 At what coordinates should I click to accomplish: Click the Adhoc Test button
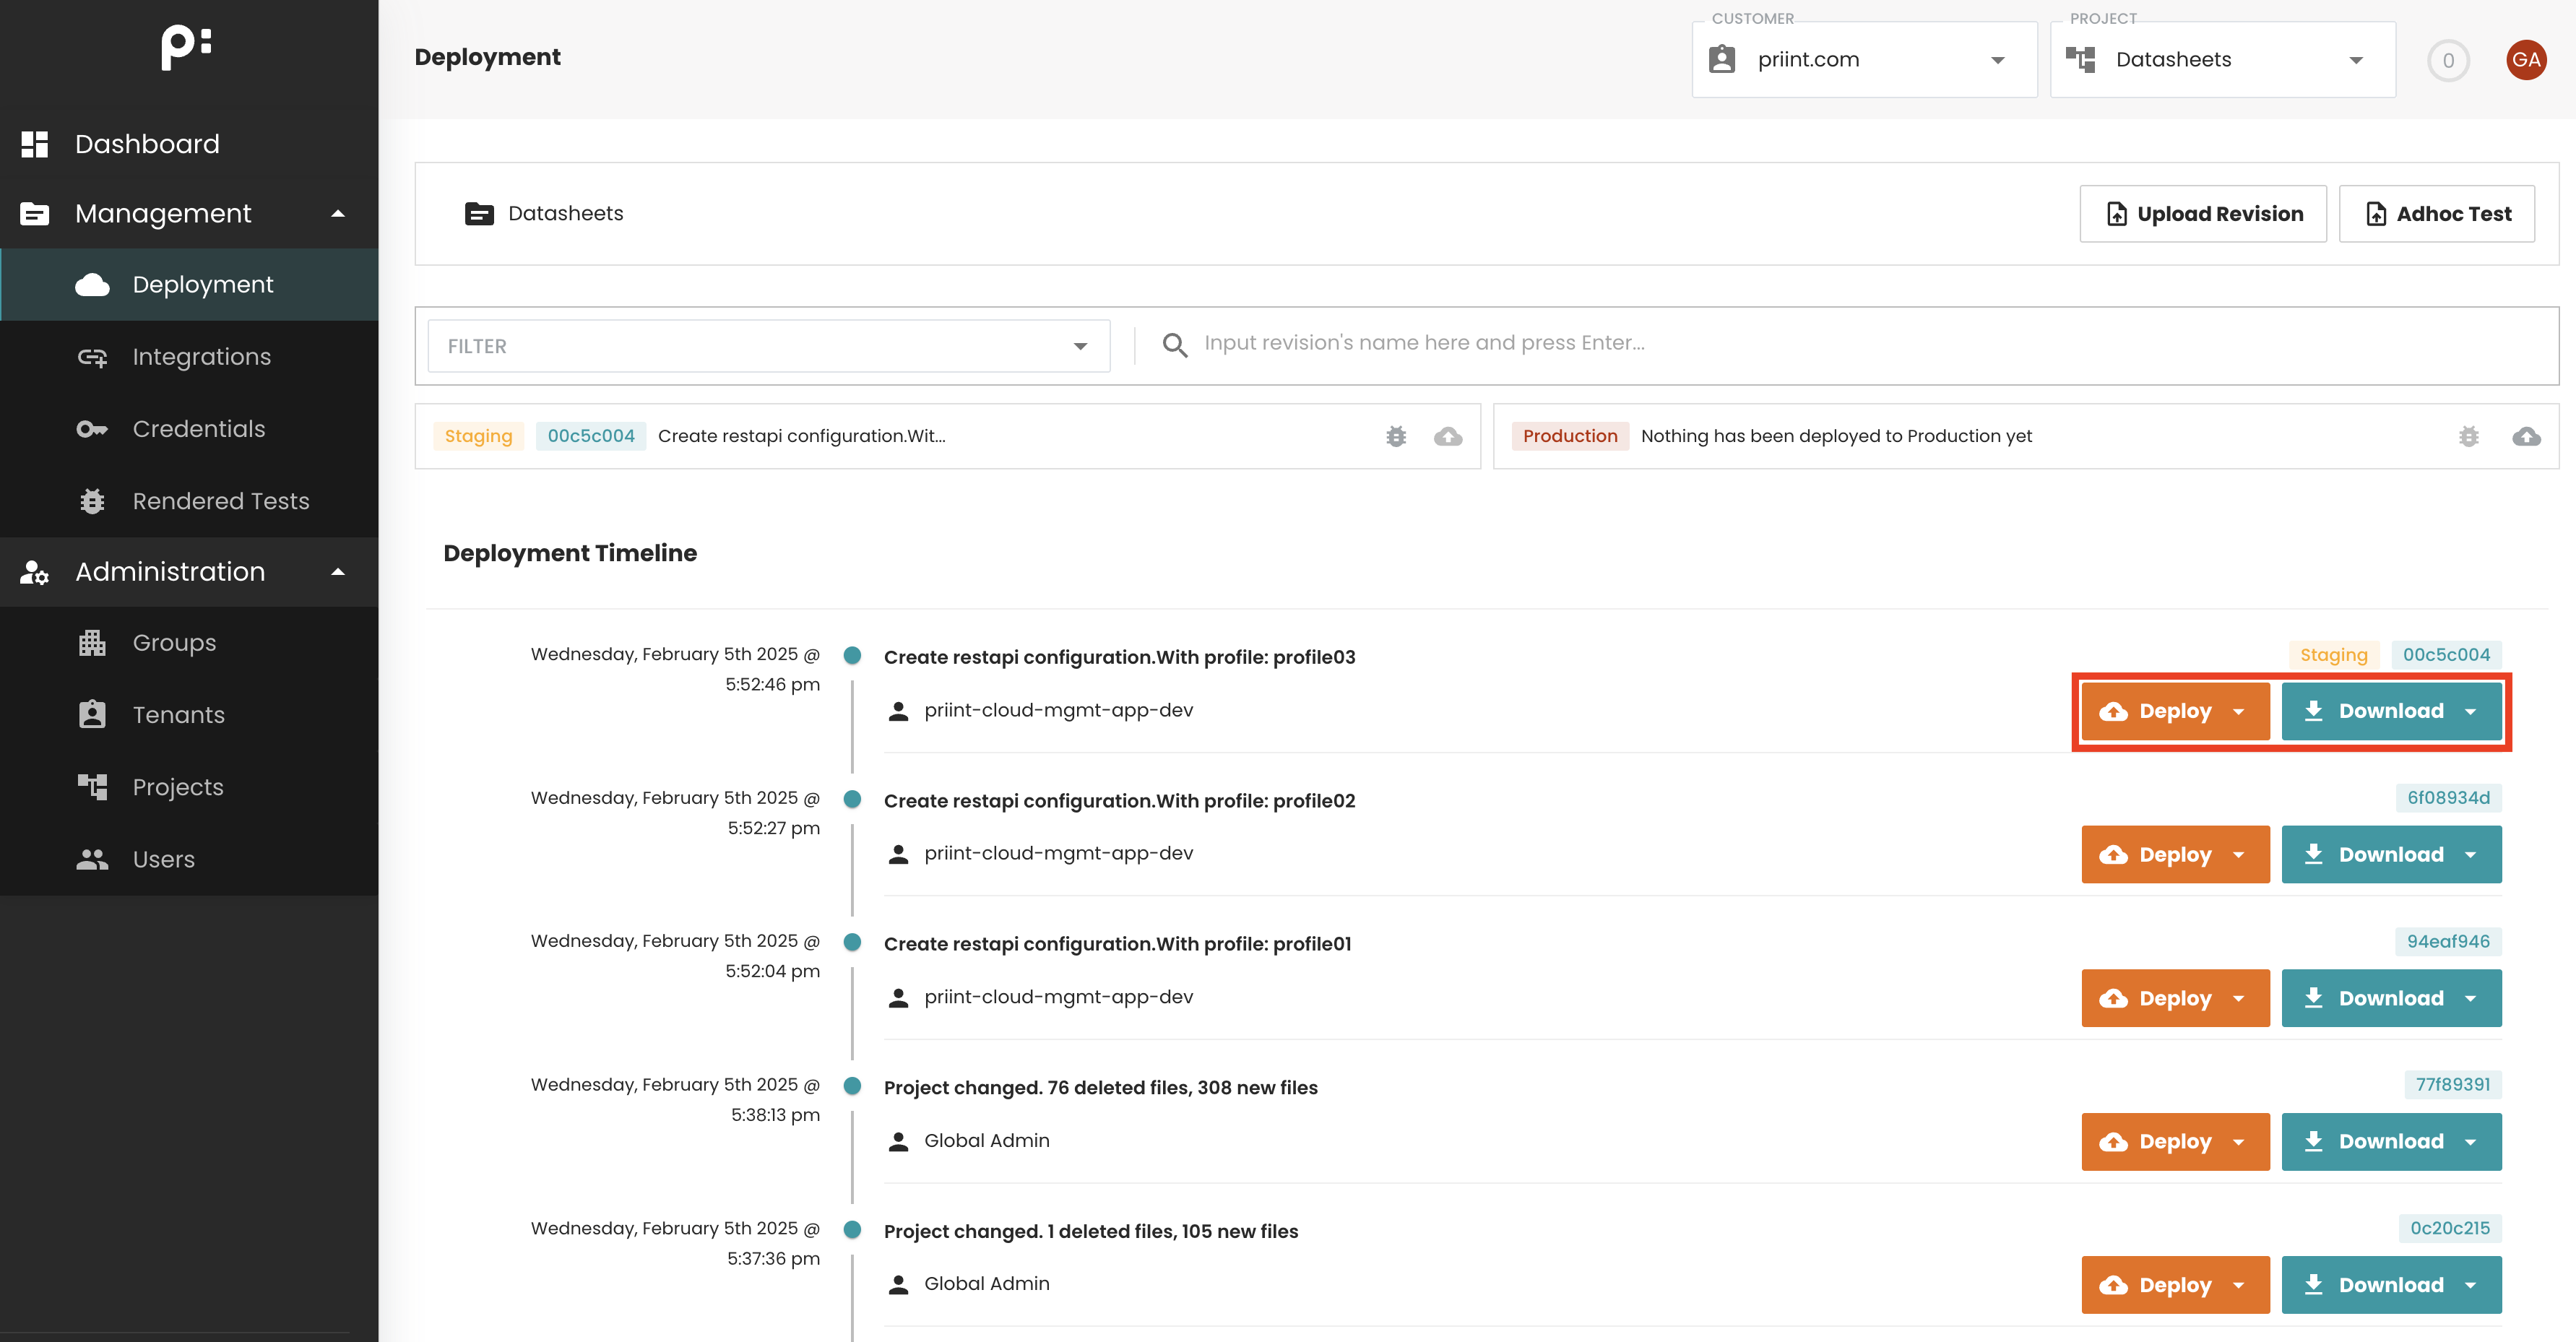tap(2436, 213)
